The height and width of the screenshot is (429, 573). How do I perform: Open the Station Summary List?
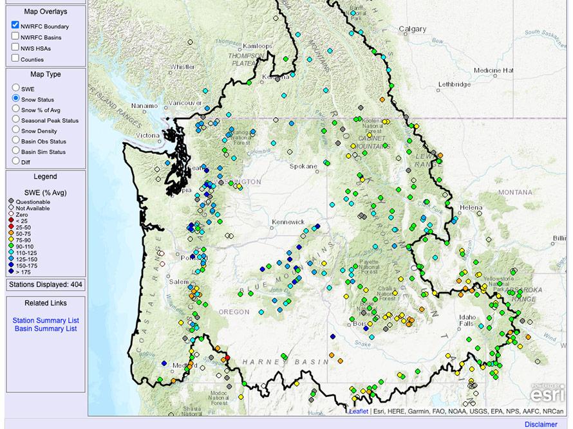(x=45, y=320)
